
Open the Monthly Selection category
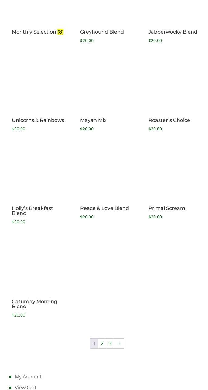tap(34, 32)
